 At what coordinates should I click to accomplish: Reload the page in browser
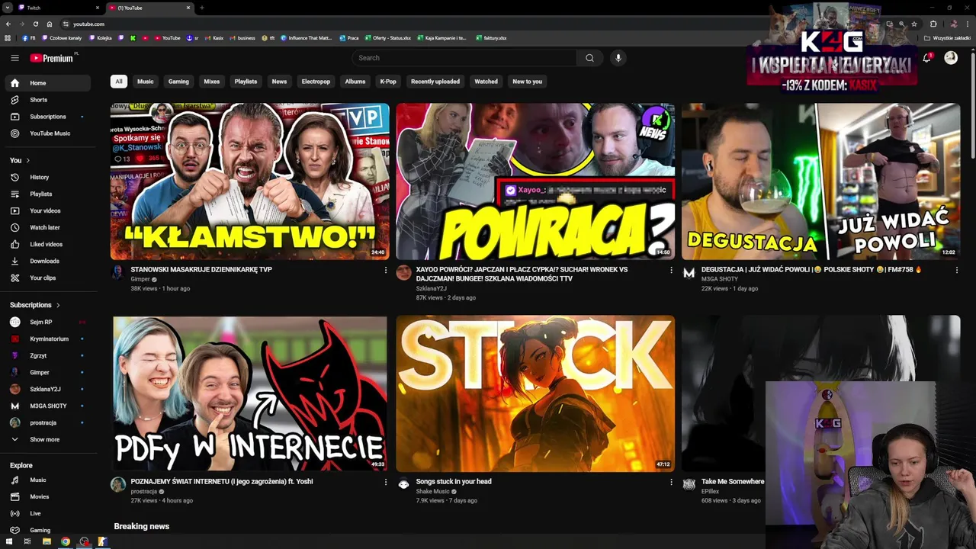(x=35, y=24)
